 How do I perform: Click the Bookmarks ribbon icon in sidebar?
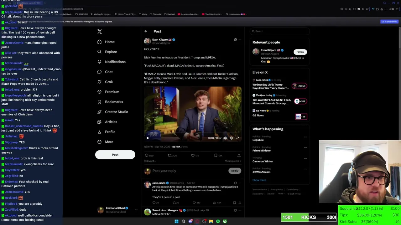99,102
